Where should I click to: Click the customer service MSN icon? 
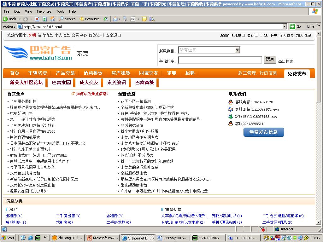point(231,117)
